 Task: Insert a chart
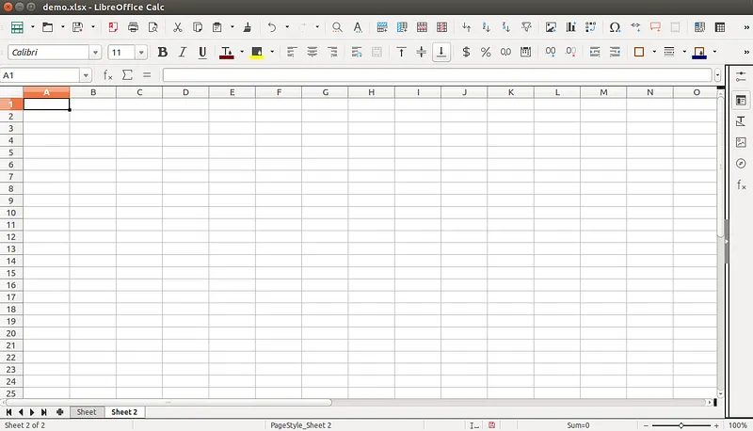click(571, 27)
